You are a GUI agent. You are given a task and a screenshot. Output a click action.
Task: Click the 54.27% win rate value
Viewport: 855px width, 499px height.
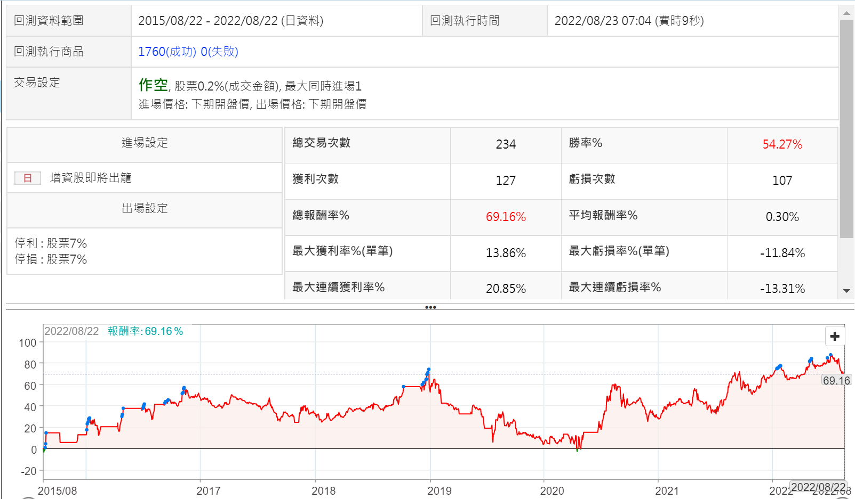click(x=782, y=144)
